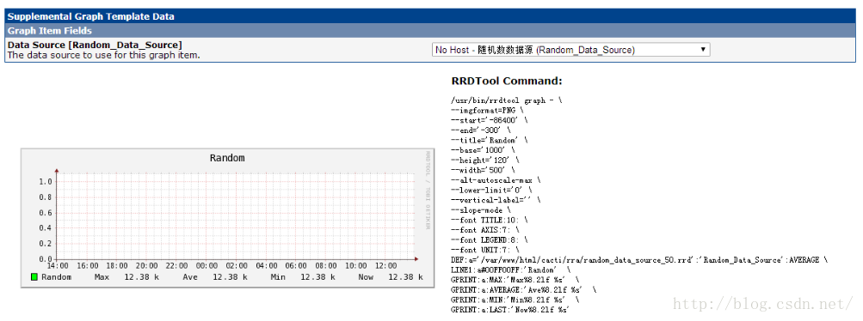
Task: Click the '00:00' time axis label
Action: click(x=207, y=265)
